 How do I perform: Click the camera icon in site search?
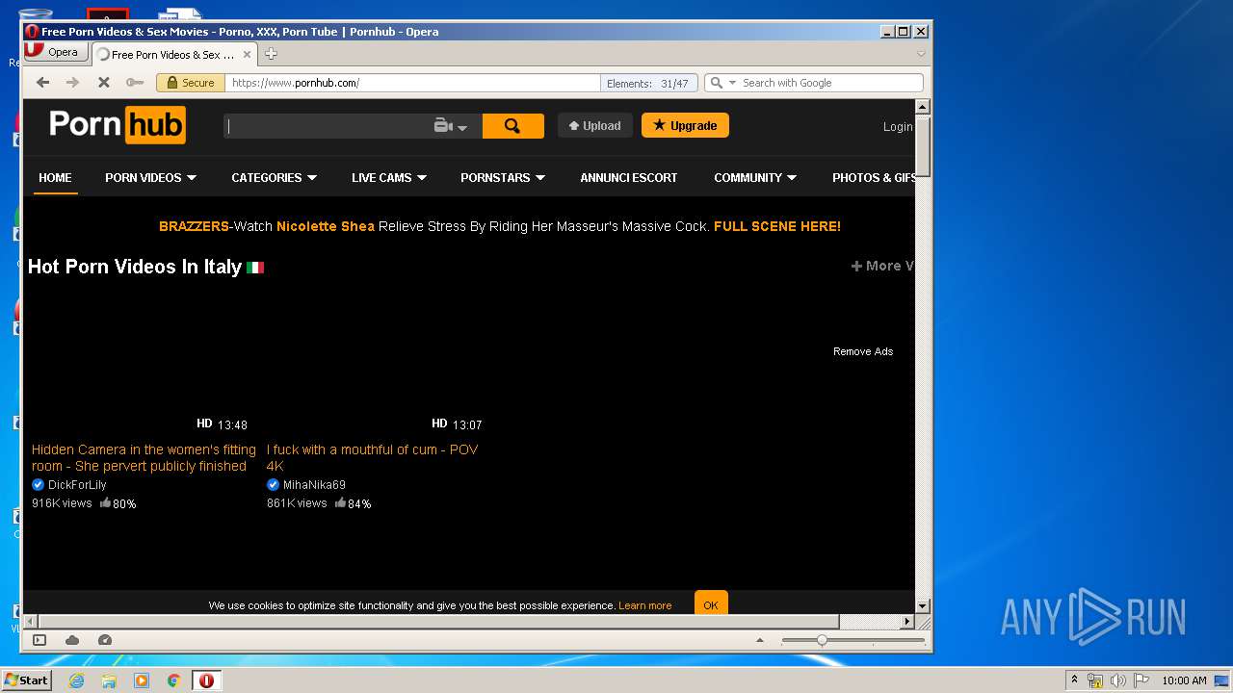443,126
